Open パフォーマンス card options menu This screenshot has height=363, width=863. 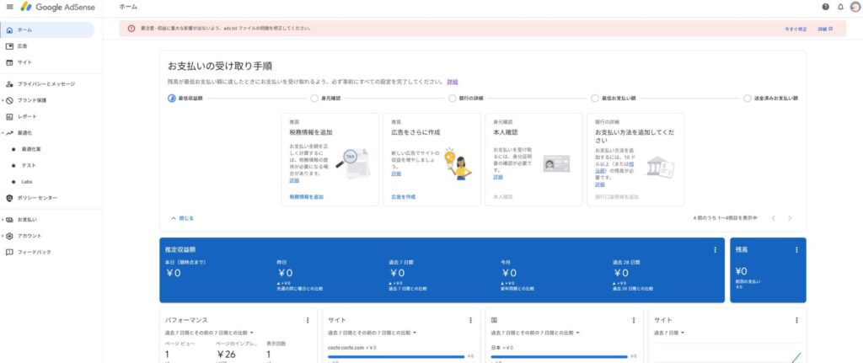click(x=308, y=320)
